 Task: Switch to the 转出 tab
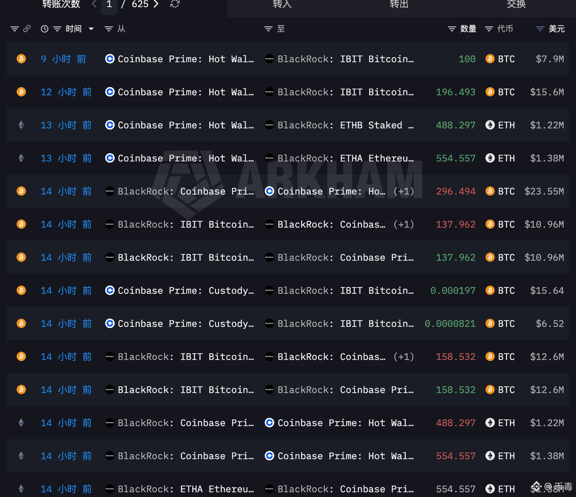click(399, 5)
